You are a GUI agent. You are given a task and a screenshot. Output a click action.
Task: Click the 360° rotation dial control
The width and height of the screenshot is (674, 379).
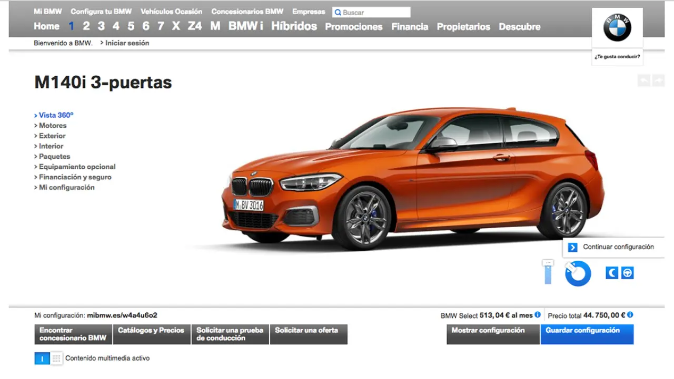pyautogui.click(x=578, y=274)
